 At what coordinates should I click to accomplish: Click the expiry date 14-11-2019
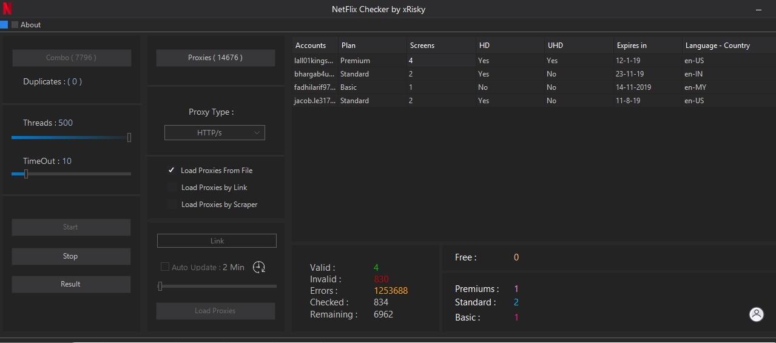[x=633, y=87]
